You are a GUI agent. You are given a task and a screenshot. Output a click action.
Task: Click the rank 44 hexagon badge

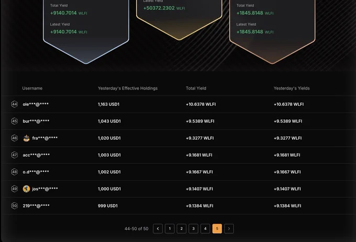pos(14,104)
